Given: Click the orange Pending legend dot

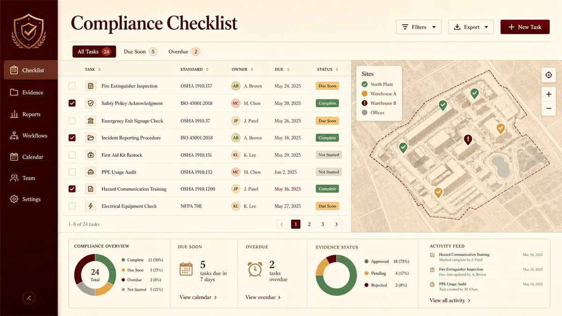Looking at the screenshot, I should coord(366,273).
